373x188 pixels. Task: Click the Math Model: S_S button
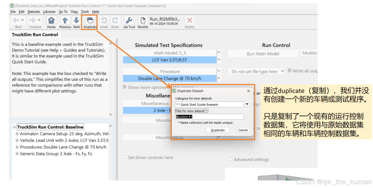169,53
